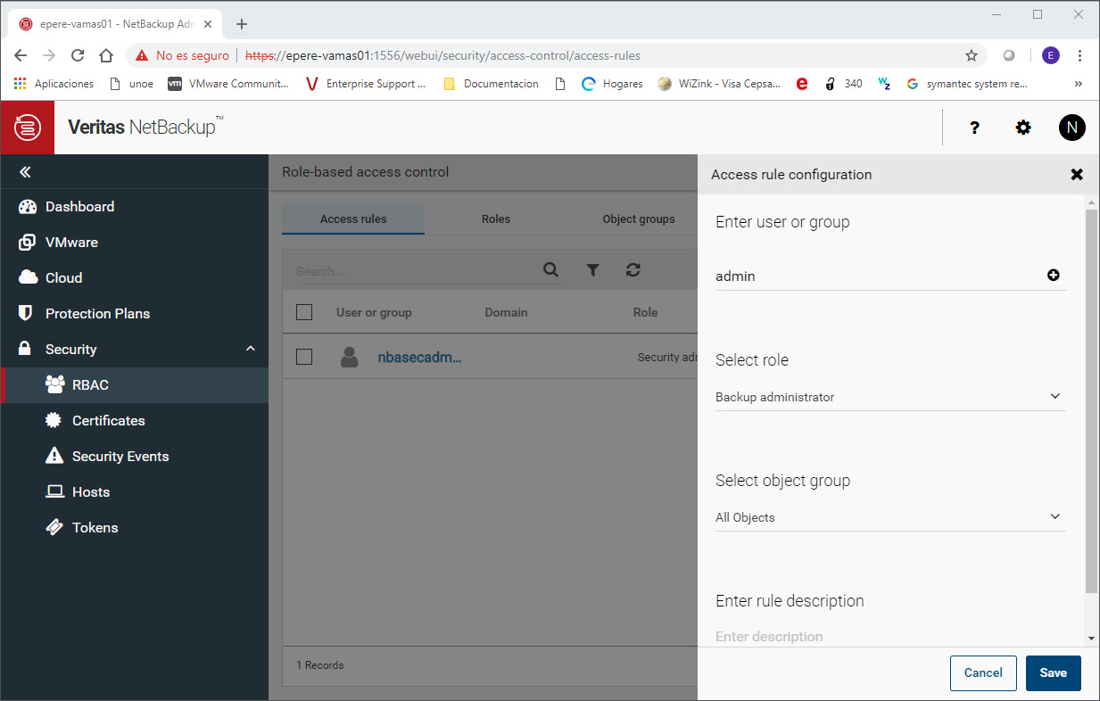The height and width of the screenshot is (701, 1100).
Task: Click the Dashboard gauge icon
Action: [28, 206]
